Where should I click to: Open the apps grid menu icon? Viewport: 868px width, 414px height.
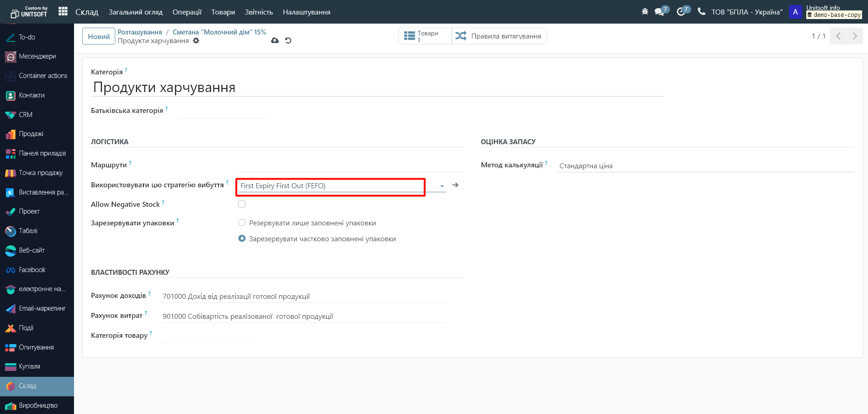[x=63, y=11]
